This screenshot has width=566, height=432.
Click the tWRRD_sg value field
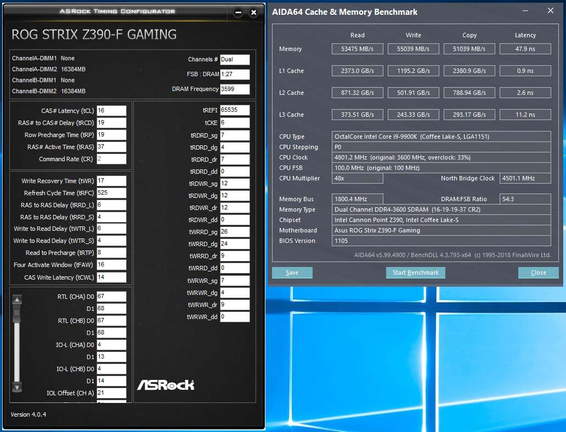(235, 232)
